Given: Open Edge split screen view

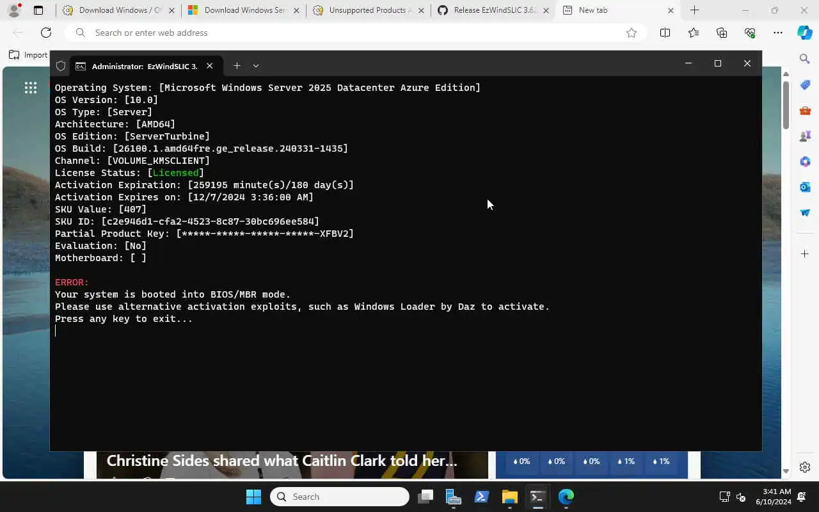Looking at the screenshot, I should [x=665, y=33].
